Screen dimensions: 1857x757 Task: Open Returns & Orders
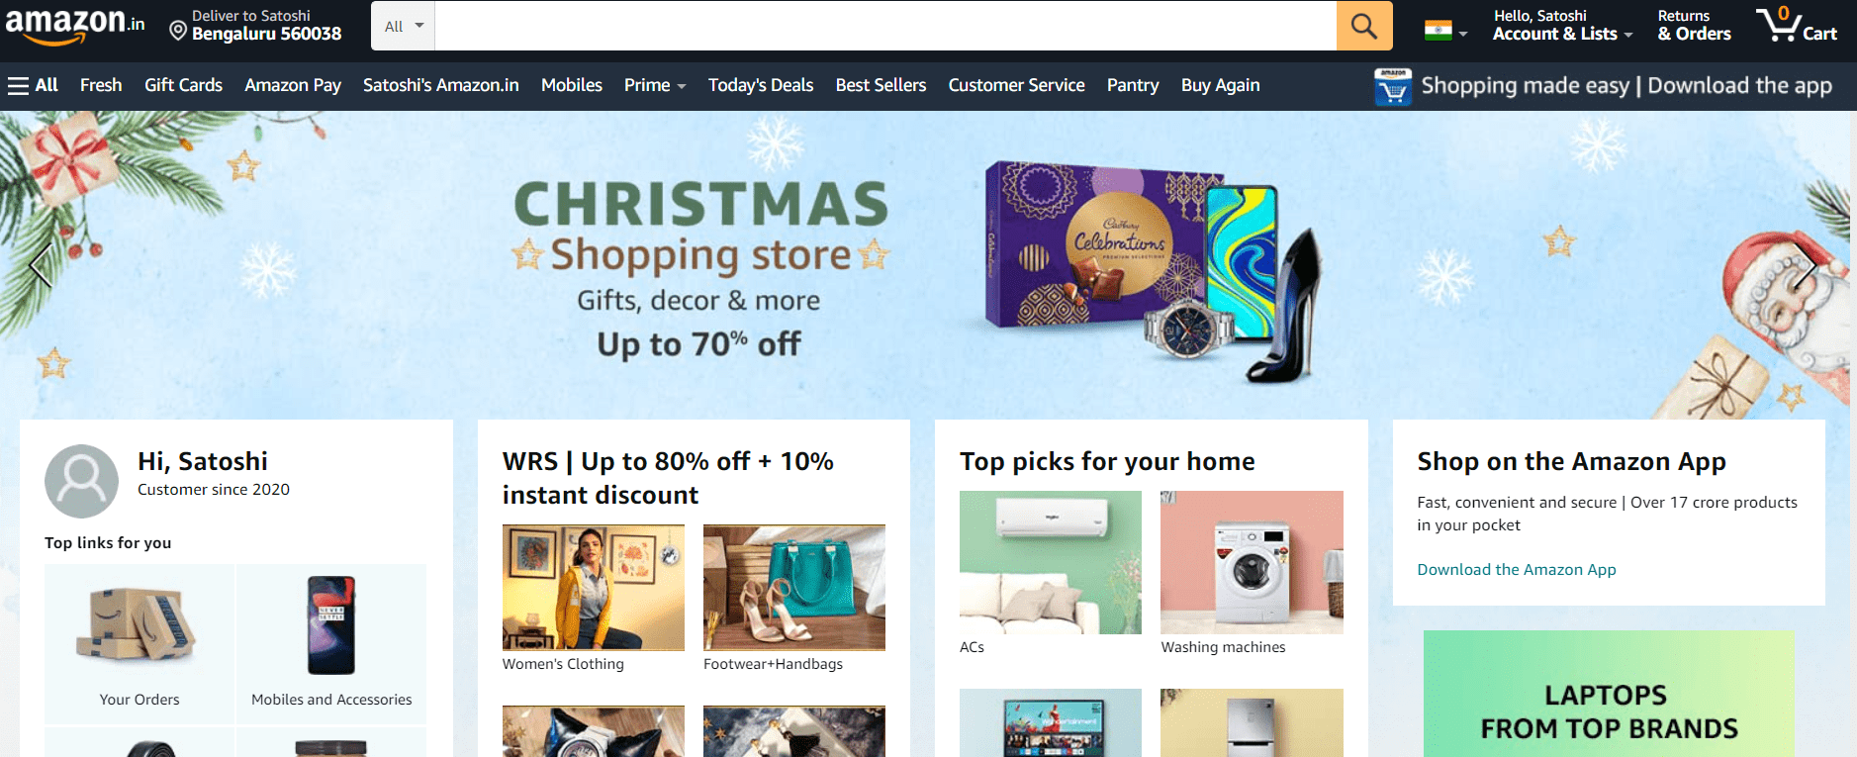[1694, 26]
